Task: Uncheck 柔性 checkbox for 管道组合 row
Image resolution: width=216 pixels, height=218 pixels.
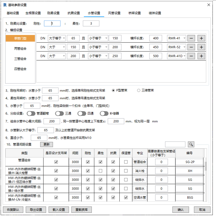Action: pyautogui.click(x=100, y=162)
